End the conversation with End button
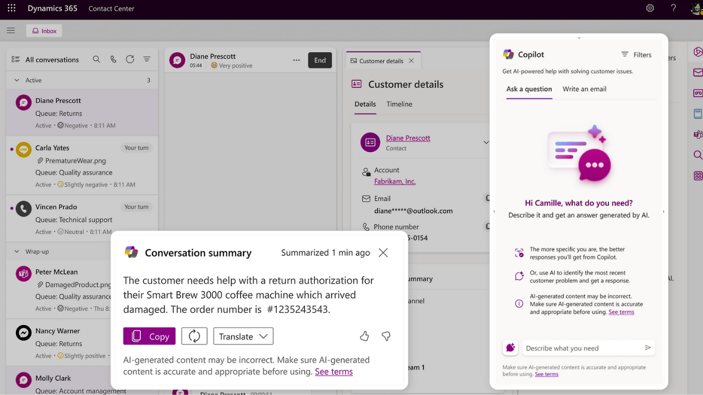This screenshot has width=703, height=395. [320, 60]
